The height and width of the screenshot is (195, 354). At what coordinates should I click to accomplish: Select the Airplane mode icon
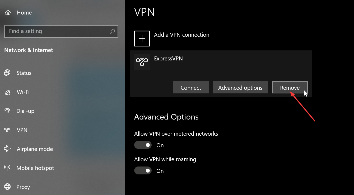[x=7, y=149]
